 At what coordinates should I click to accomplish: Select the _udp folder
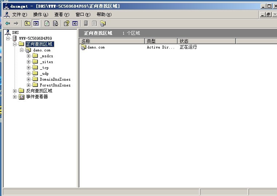point(44,73)
